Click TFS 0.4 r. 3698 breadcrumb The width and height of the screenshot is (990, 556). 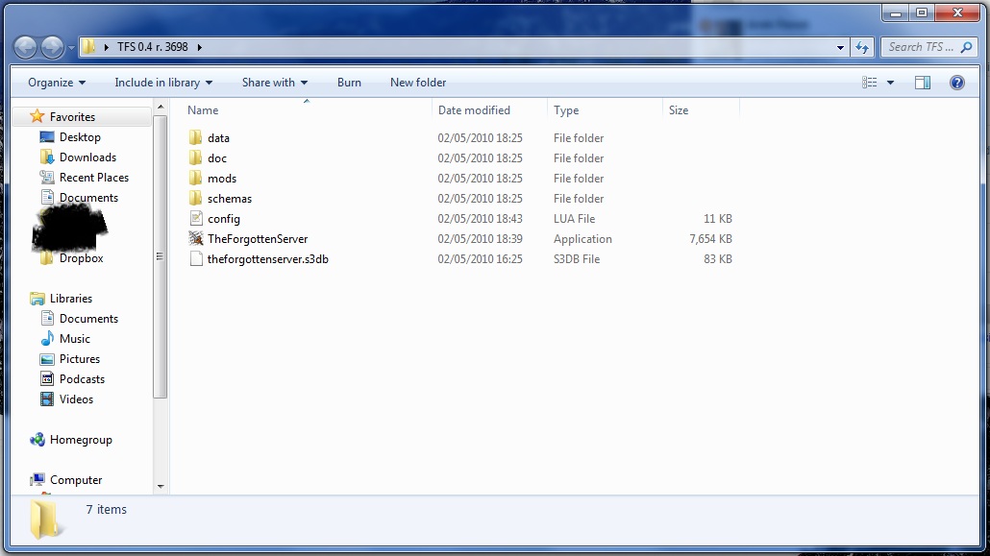click(152, 47)
